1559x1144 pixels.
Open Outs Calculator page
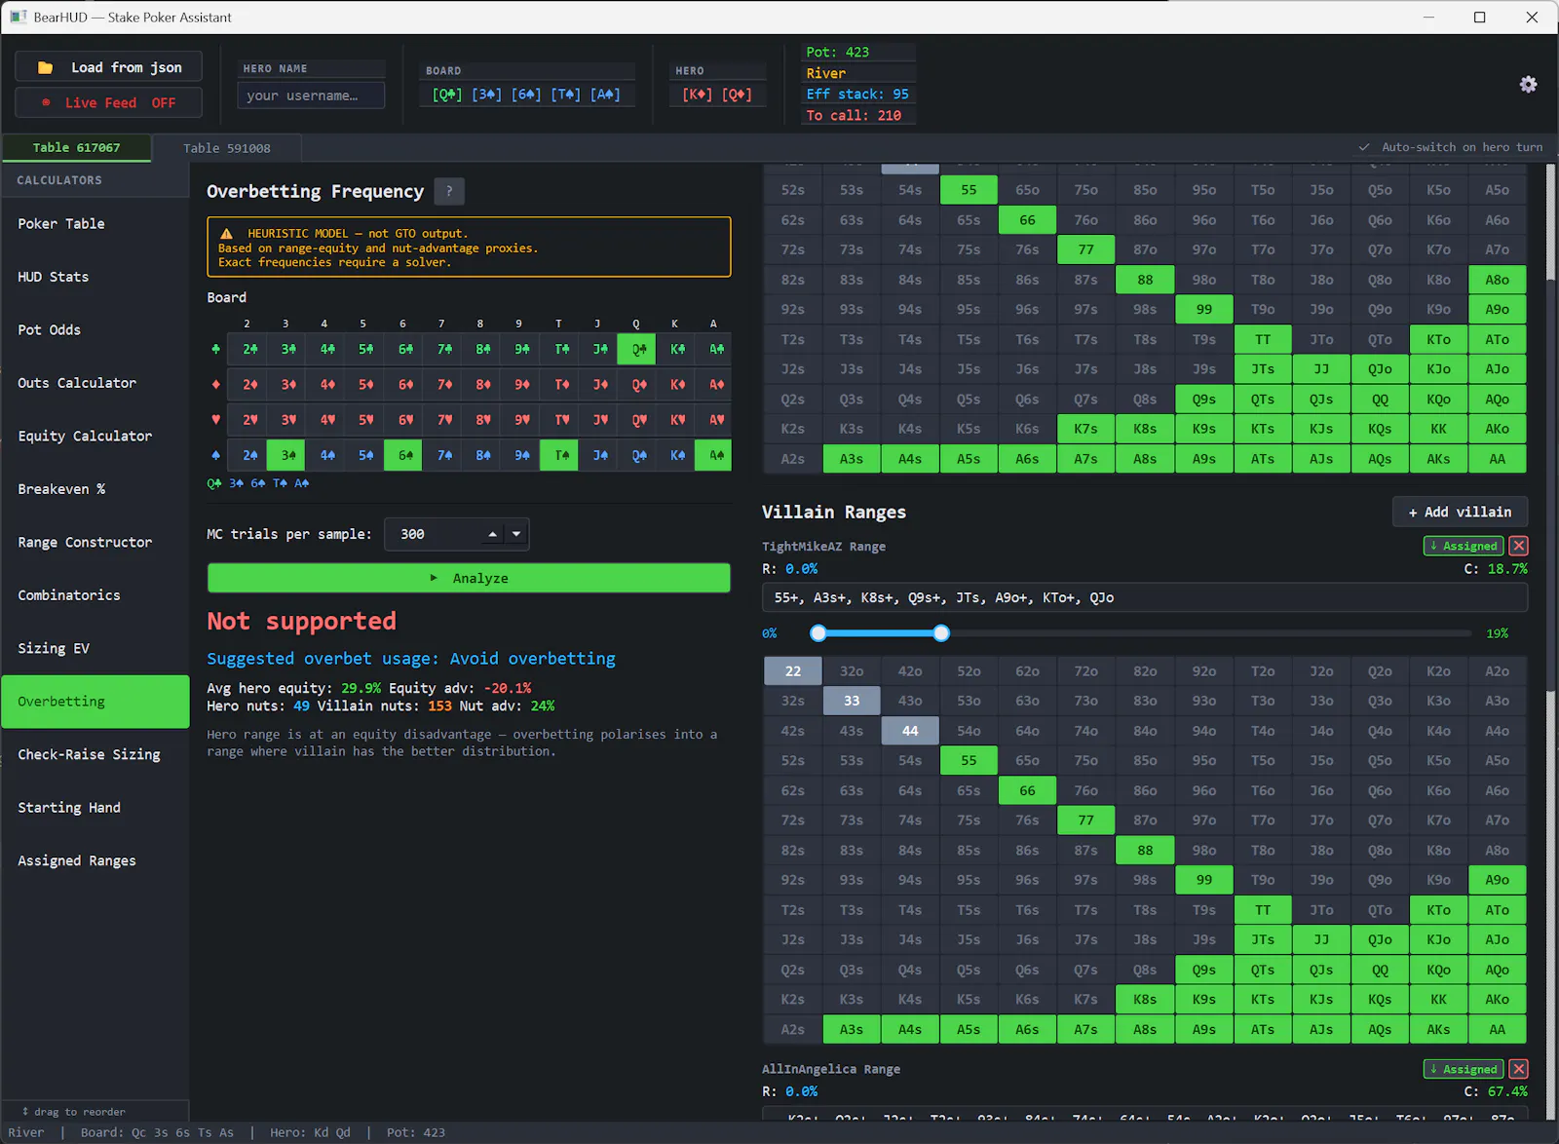click(x=95, y=383)
